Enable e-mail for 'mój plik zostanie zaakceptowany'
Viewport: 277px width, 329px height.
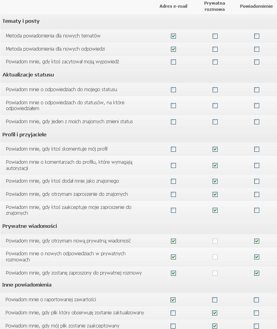pyautogui.click(x=173, y=326)
